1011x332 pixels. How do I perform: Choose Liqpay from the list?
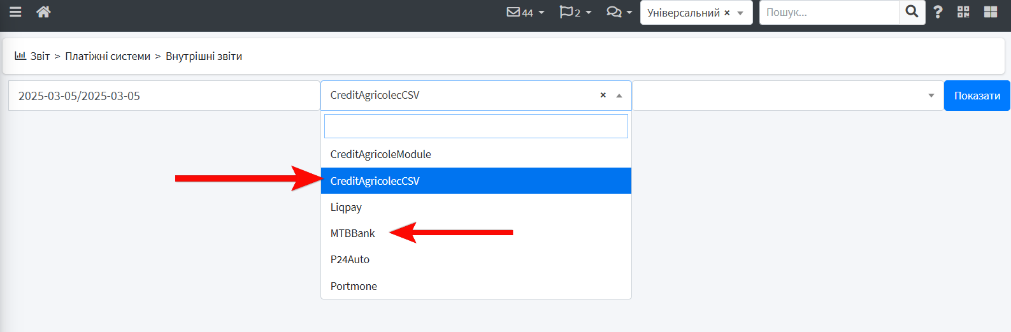coord(476,207)
